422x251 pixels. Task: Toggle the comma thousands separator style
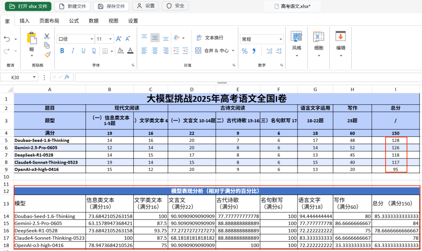(254, 51)
